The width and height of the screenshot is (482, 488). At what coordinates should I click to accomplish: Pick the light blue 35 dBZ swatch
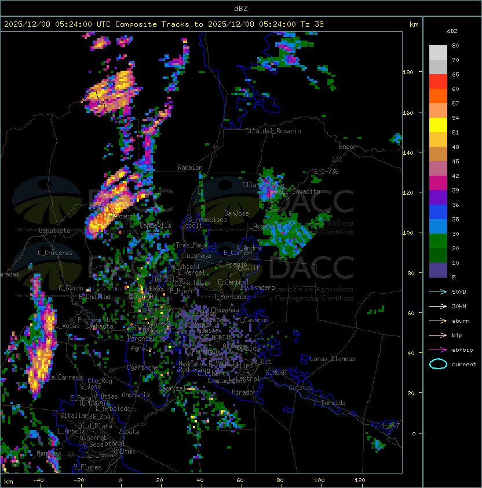coord(438,226)
